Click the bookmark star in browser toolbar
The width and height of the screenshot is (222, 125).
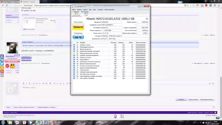pyautogui.click(x=188, y=5)
